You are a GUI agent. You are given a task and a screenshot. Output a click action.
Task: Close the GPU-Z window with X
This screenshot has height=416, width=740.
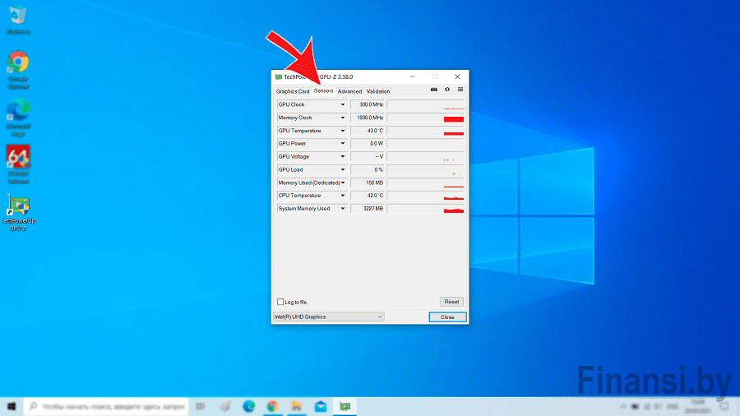(x=457, y=77)
